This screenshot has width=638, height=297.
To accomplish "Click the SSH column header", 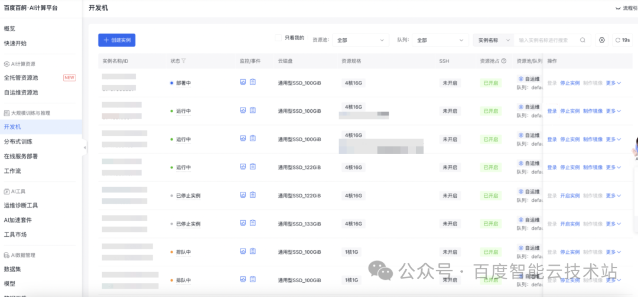I will tap(444, 61).
